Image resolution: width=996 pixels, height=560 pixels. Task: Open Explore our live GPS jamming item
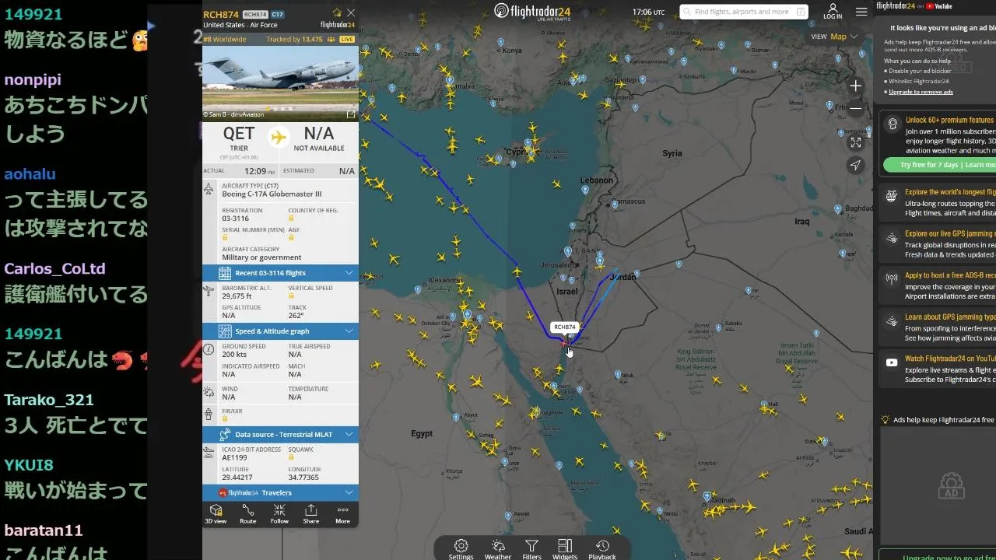[939, 243]
